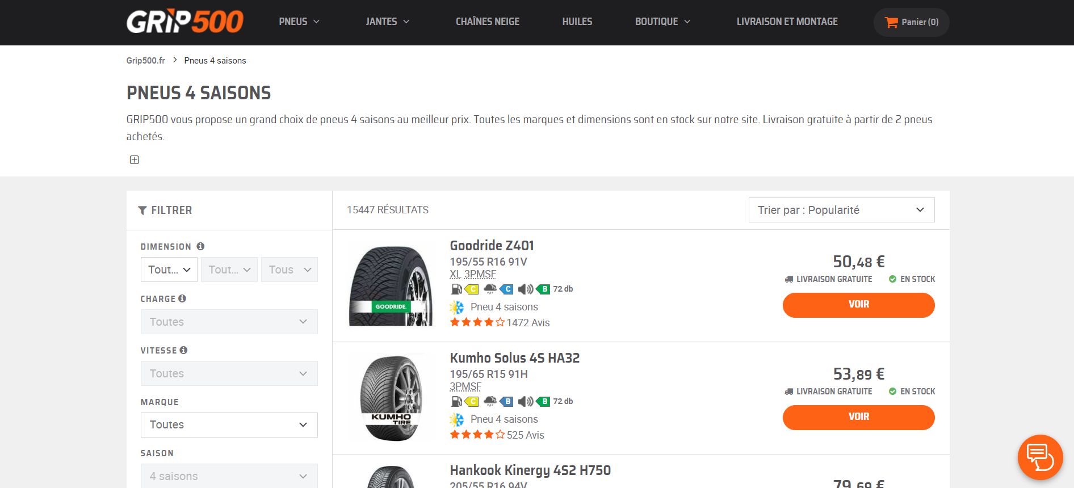The width and height of the screenshot is (1074, 488).
Task: Click the Hankook tire thumbnail
Action: point(391,477)
